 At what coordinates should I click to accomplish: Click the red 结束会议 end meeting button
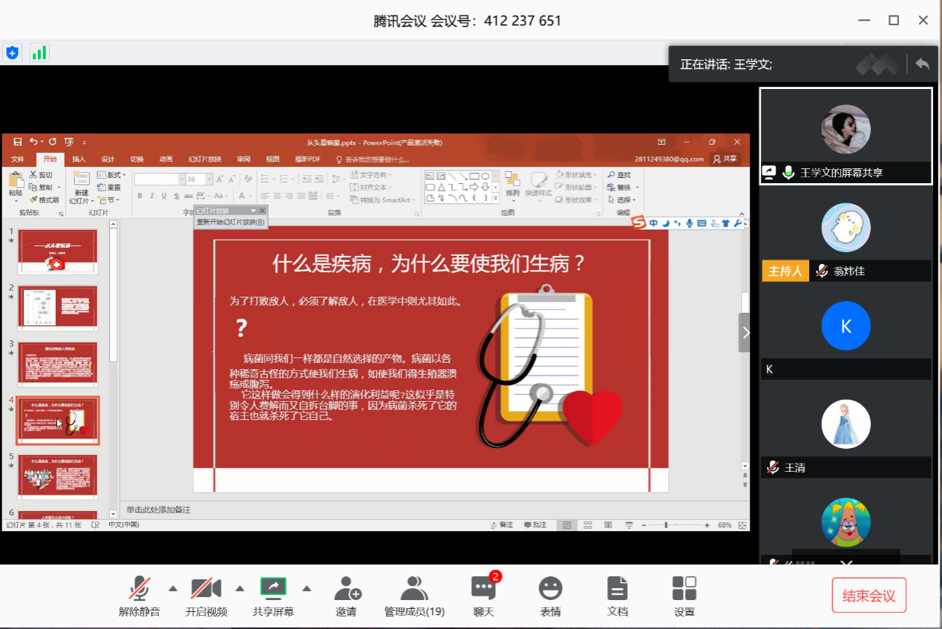tap(869, 596)
